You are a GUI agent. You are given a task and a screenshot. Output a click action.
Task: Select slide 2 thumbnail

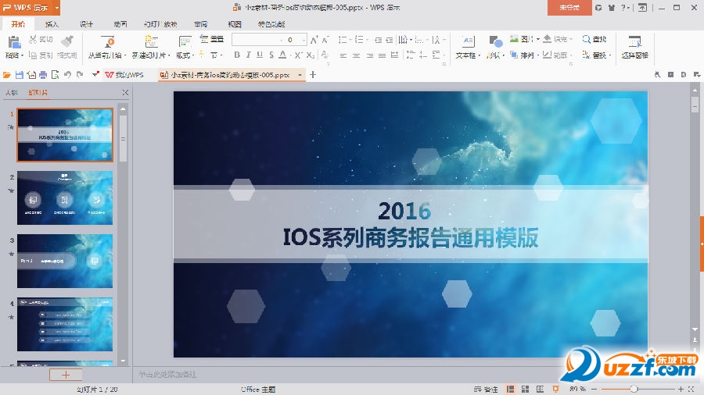tap(65, 198)
